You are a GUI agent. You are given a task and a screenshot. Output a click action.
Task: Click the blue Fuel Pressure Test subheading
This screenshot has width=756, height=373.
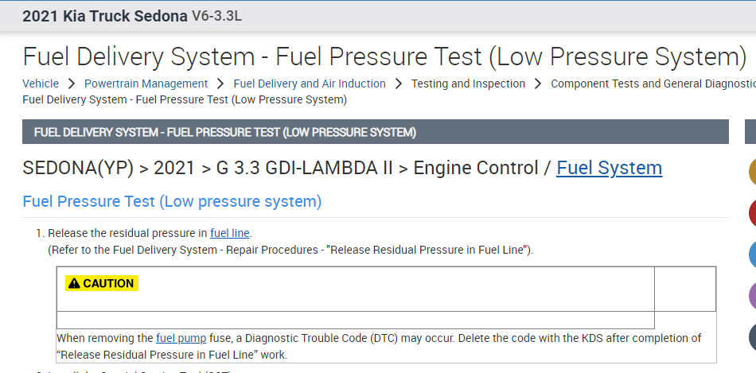(x=172, y=202)
